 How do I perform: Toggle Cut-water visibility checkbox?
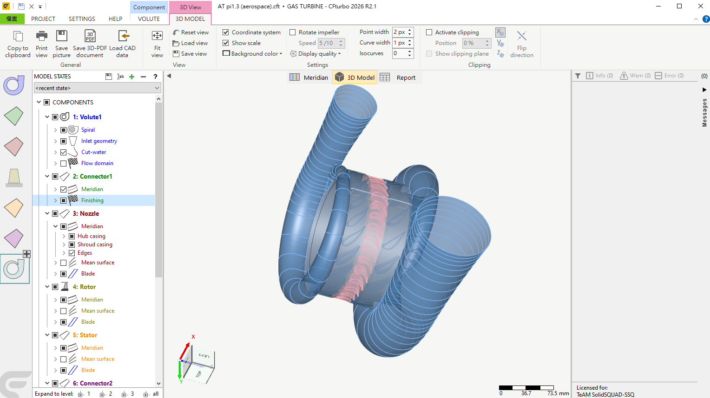[x=64, y=152]
